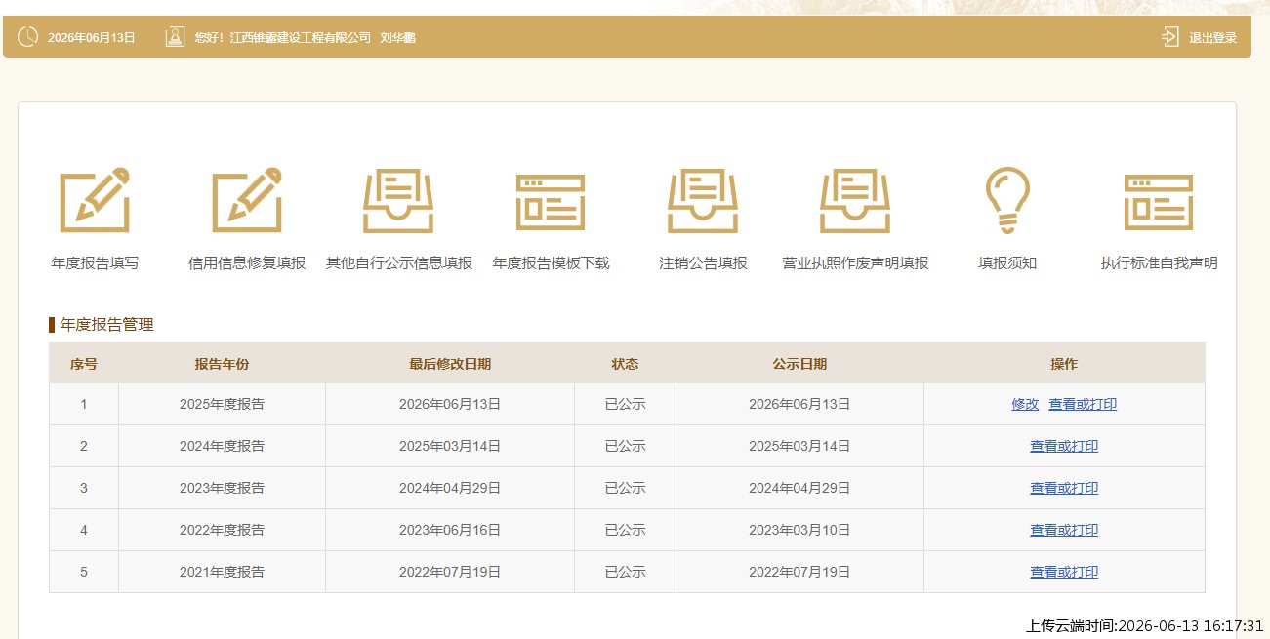Select the 年度报告模板下载 label

[551, 263]
